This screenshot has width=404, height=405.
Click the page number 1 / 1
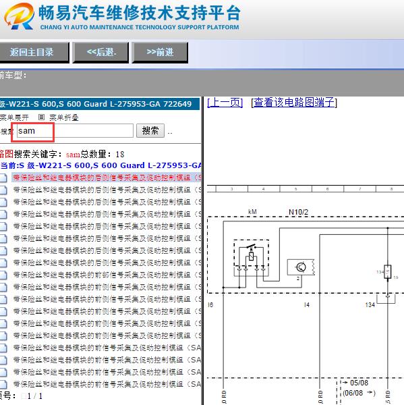pos(35,396)
